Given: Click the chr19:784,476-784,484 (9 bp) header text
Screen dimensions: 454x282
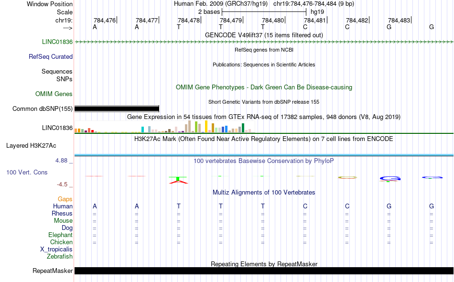Looking at the screenshot, I should [313, 4].
